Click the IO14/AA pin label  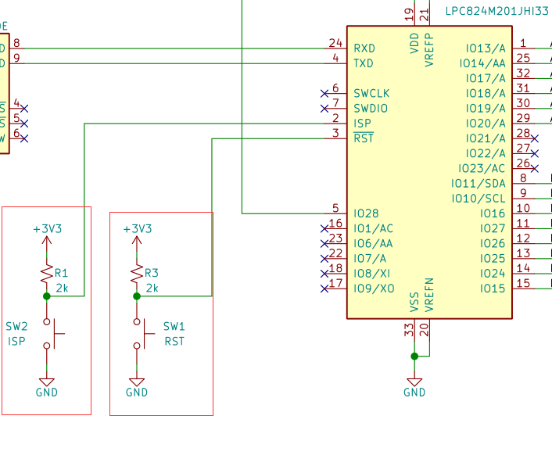click(x=482, y=63)
